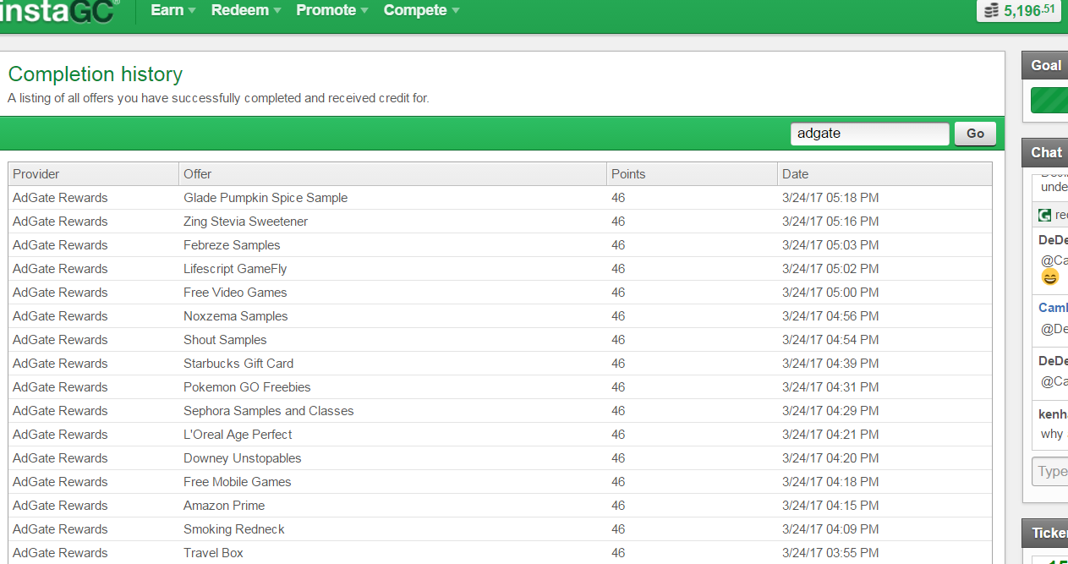Click the date 3/24/17 04:39 PM
This screenshot has width=1068, height=564.
830,364
